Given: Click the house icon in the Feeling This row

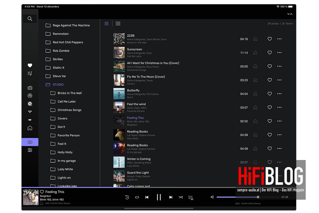Looking at the screenshot, I should coord(255,121).
